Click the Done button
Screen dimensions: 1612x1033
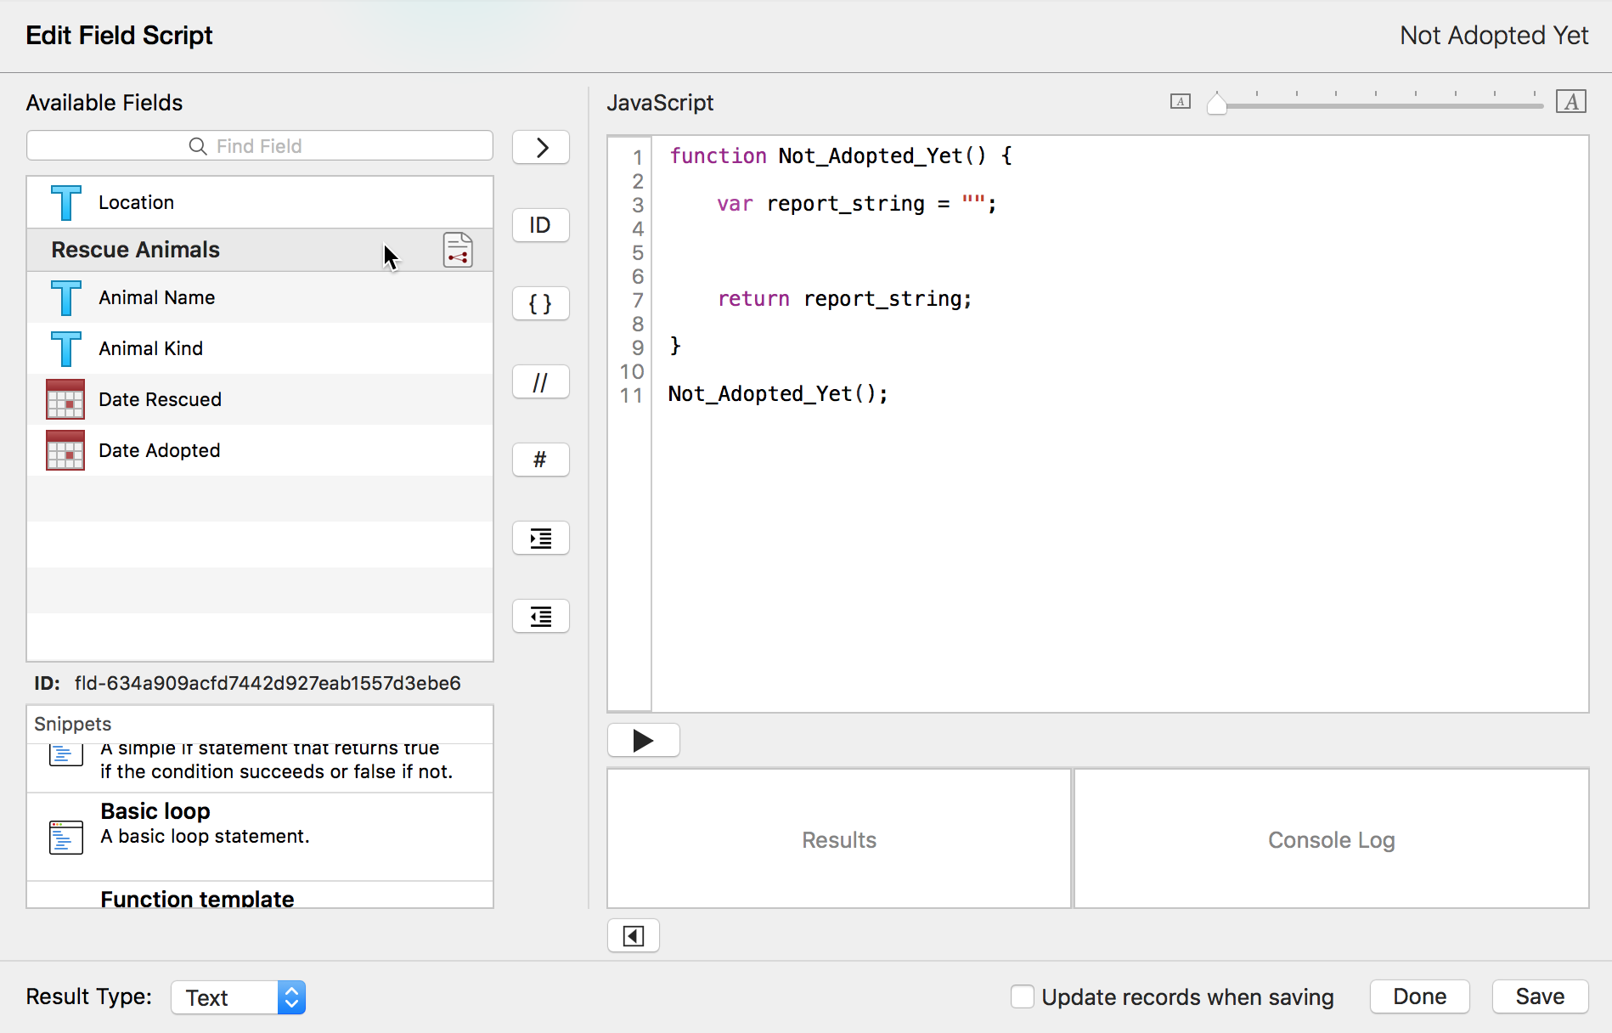coord(1419,996)
